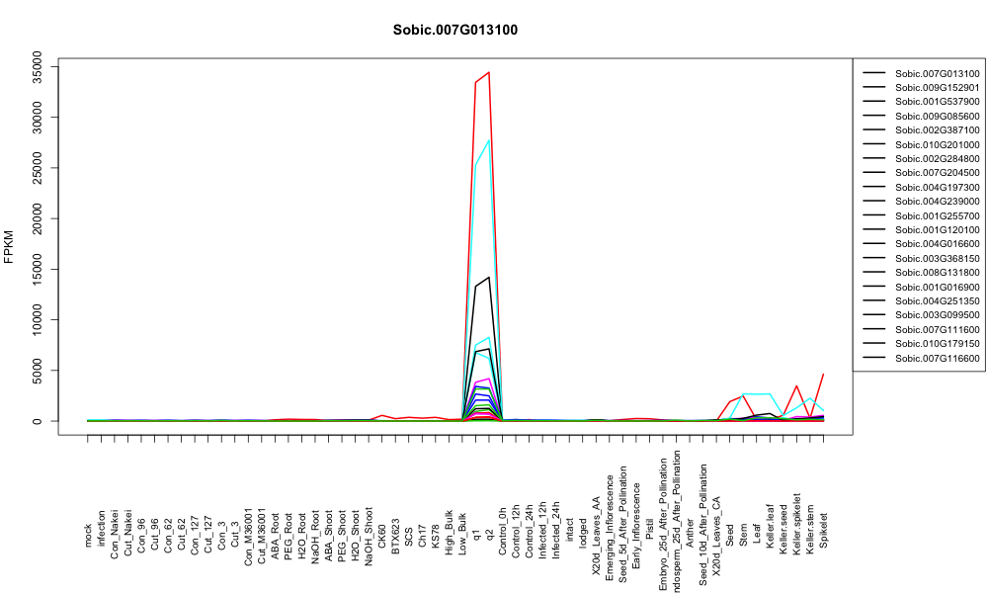Click the FPKM y-axis label

tap(9, 246)
